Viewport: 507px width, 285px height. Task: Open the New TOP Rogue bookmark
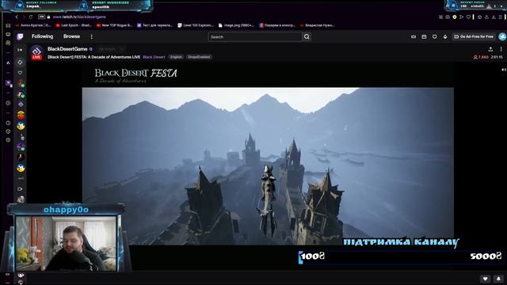coord(114,25)
